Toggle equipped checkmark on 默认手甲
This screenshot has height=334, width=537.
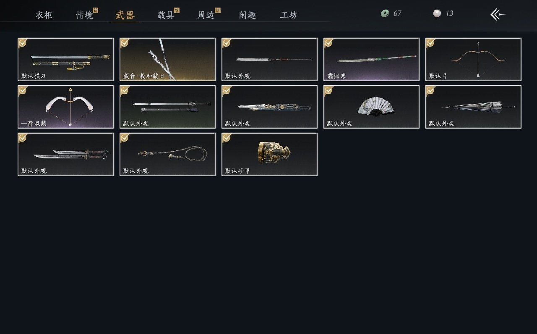point(227,137)
